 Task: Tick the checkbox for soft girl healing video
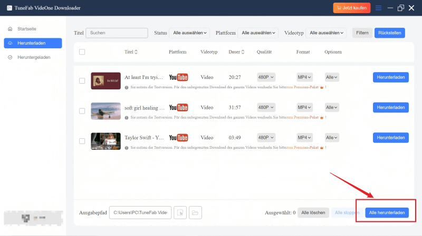[82, 111]
